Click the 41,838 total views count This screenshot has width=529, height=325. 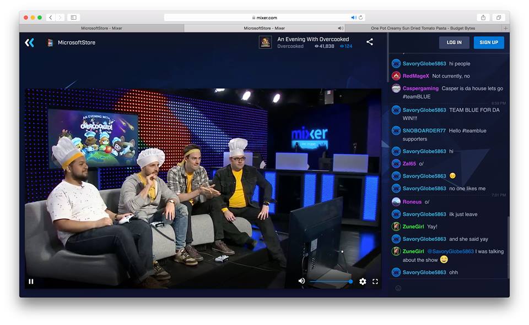[x=324, y=46]
